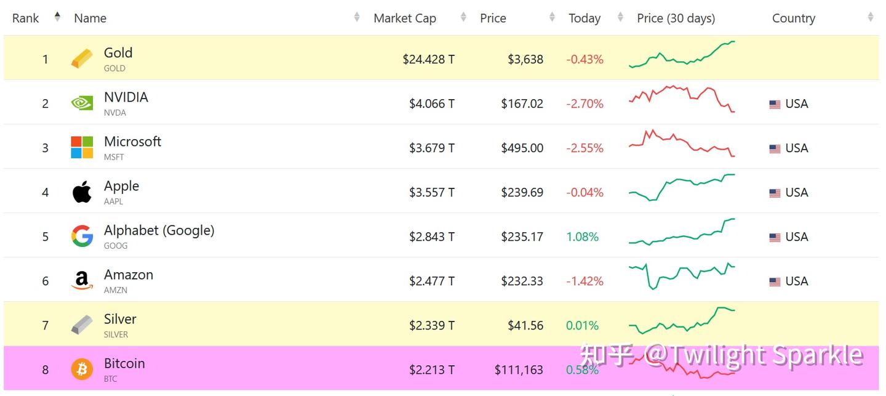The image size is (886, 396).
Task: Click the Bitcoin logo icon
Action: coord(82,370)
